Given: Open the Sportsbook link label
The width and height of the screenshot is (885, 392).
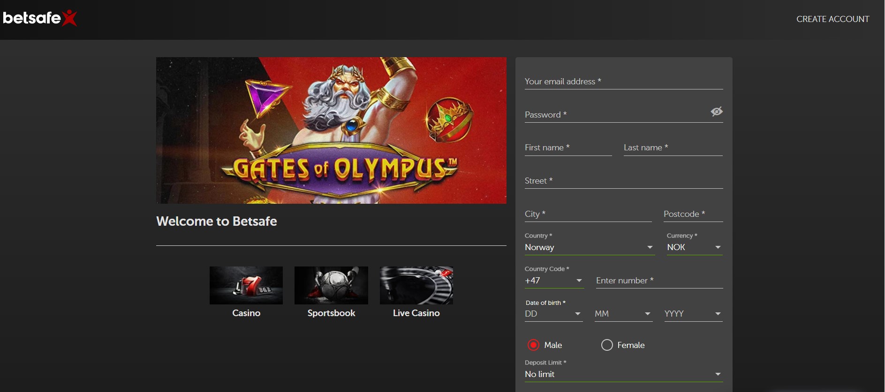Looking at the screenshot, I should click(x=331, y=313).
